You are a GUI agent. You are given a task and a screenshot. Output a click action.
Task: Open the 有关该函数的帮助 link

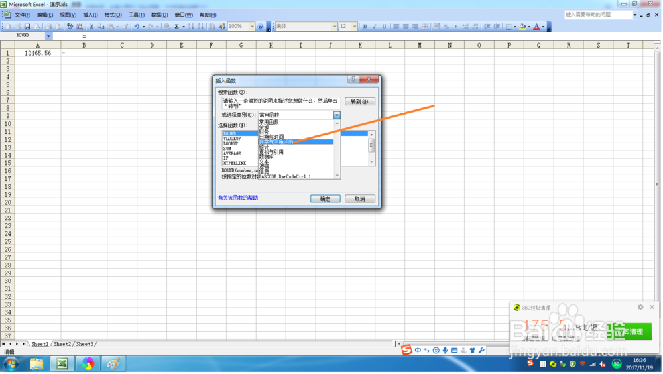click(x=238, y=198)
